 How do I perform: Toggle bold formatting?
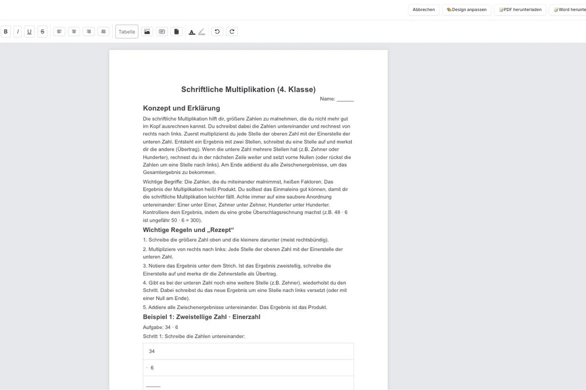(5, 32)
